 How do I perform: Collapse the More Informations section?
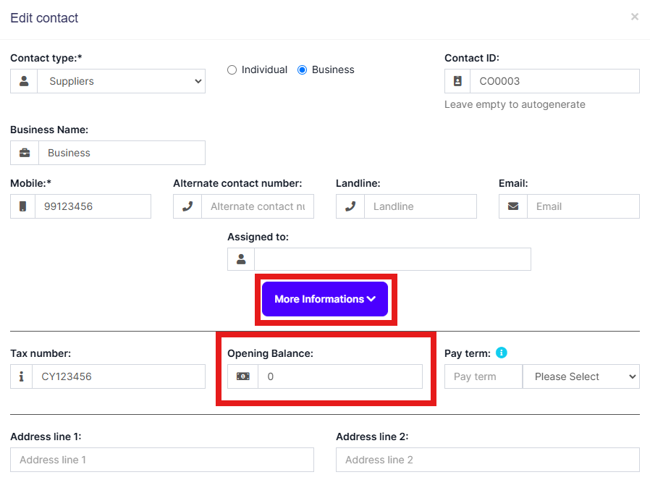click(x=325, y=299)
